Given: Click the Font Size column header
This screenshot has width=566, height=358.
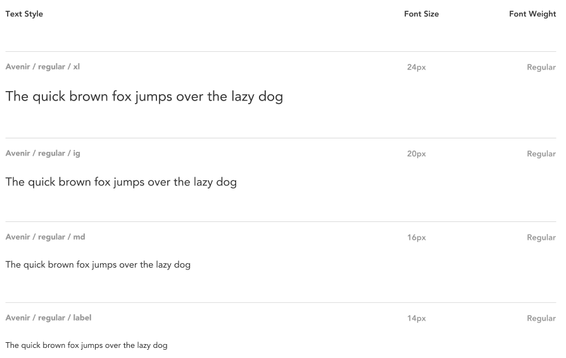Looking at the screenshot, I should 421,14.
